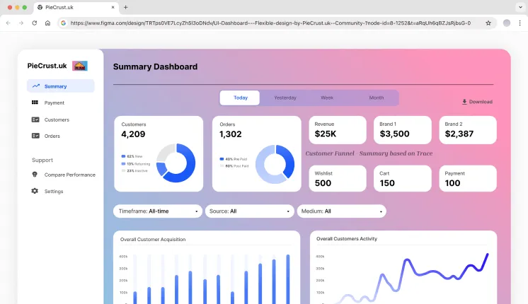
Task: Click the Orders sidebar icon
Action: 35,136
